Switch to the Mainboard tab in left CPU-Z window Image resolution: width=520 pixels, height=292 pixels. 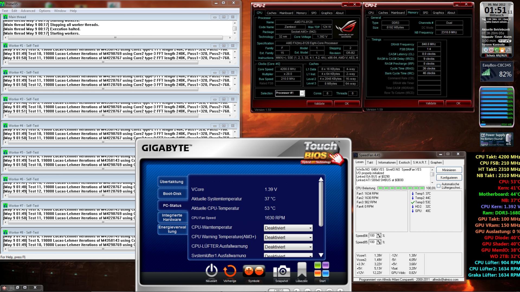pos(286,13)
